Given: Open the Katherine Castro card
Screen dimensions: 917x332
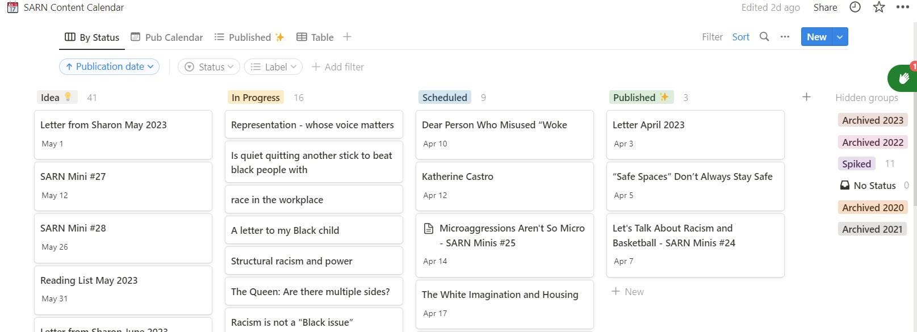Looking at the screenshot, I should [x=505, y=186].
